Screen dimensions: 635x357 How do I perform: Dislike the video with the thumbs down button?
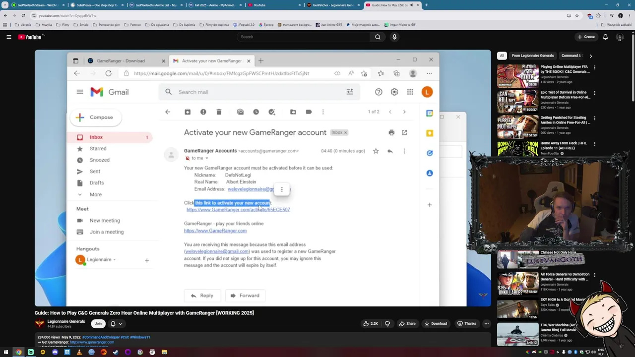coord(387,324)
